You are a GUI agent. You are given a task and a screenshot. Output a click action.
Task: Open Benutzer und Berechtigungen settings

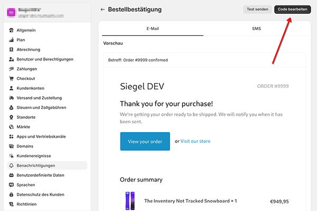(x=45, y=59)
